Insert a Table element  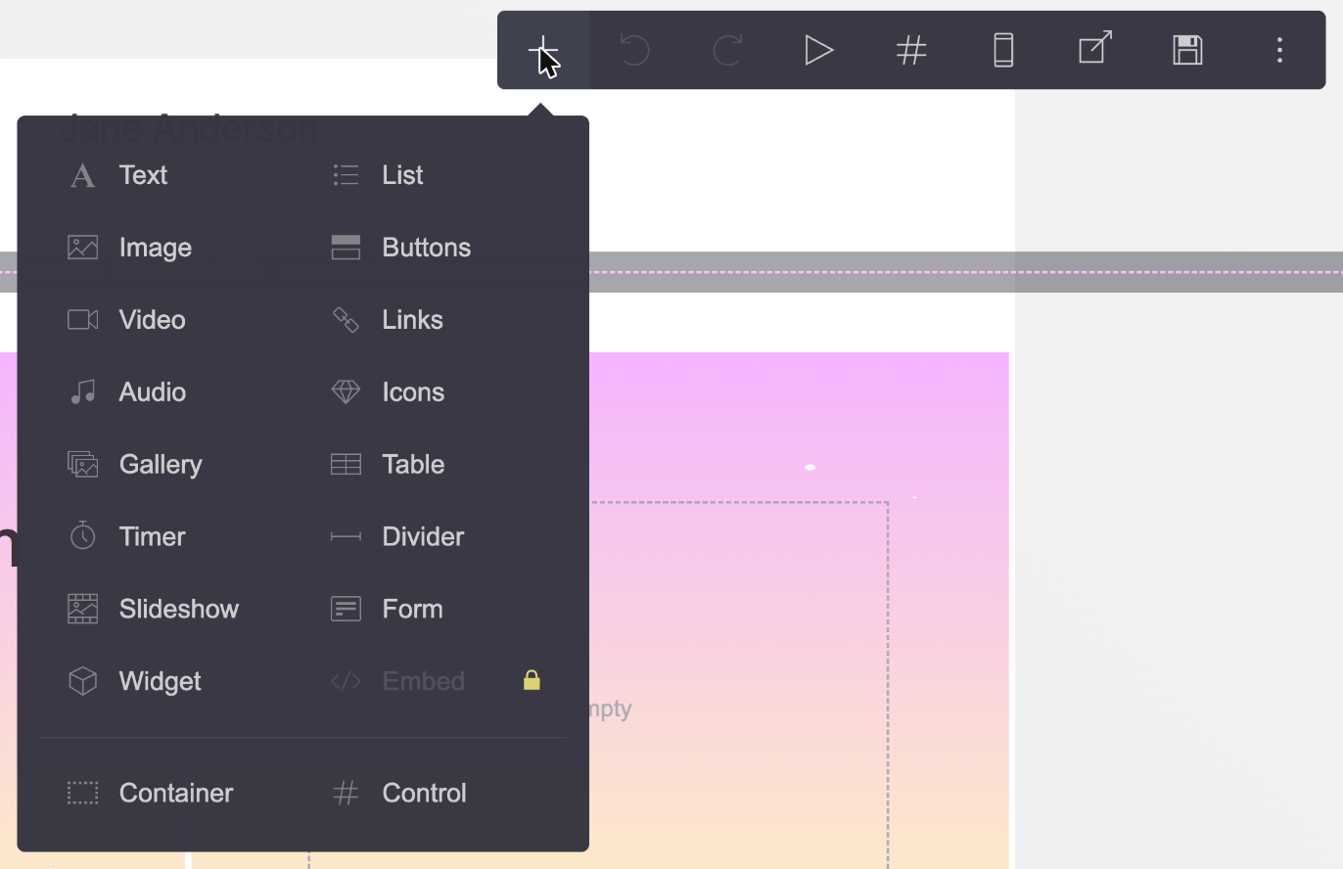413,465
